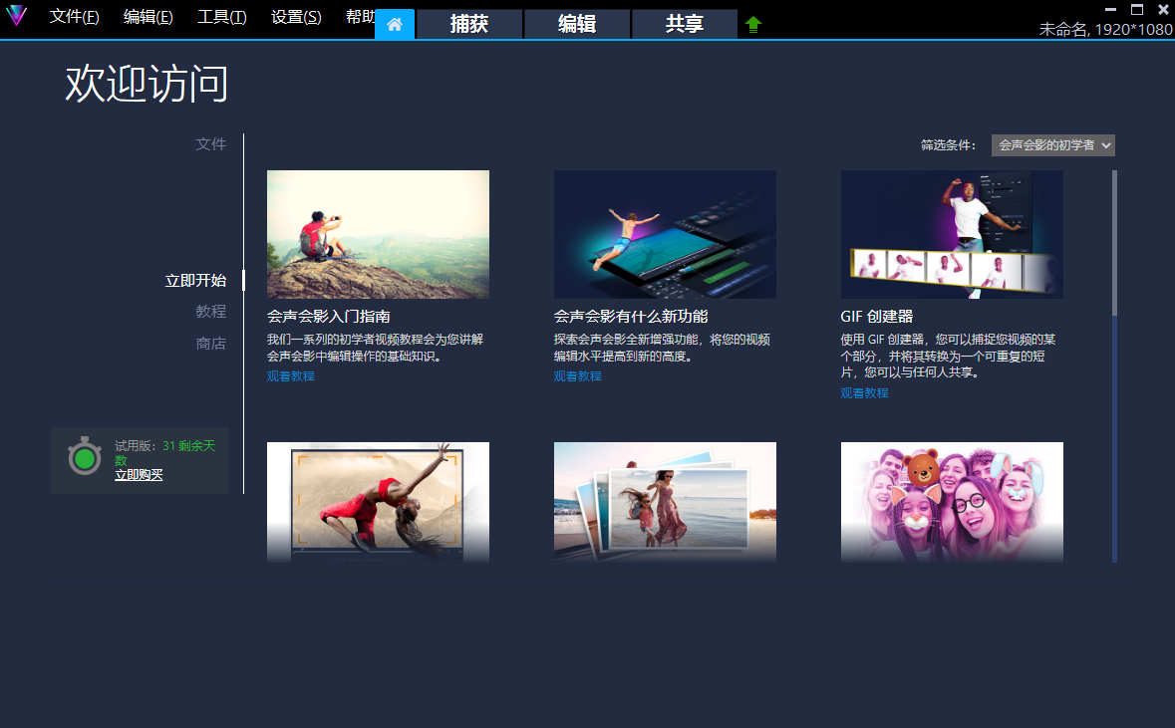Click the trial version stopwatch icon

tap(85, 459)
